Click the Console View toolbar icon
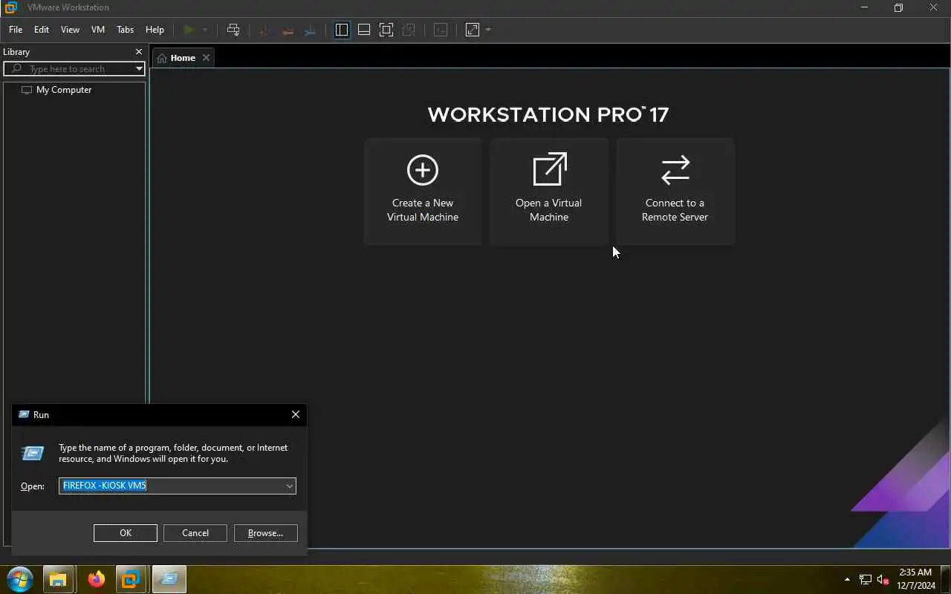The height and width of the screenshot is (594, 951). click(441, 30)
